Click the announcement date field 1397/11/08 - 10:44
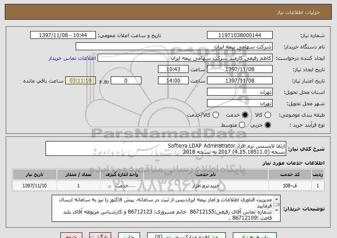The height and width of the screenshot is (238, 337). click(63, 35)
